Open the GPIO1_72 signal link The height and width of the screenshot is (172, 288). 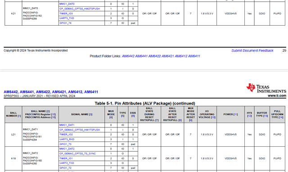click(x=65, y=168)
